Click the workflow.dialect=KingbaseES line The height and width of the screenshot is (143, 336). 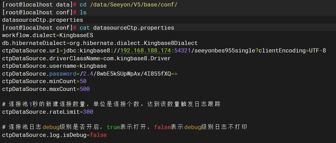point(47,35)
